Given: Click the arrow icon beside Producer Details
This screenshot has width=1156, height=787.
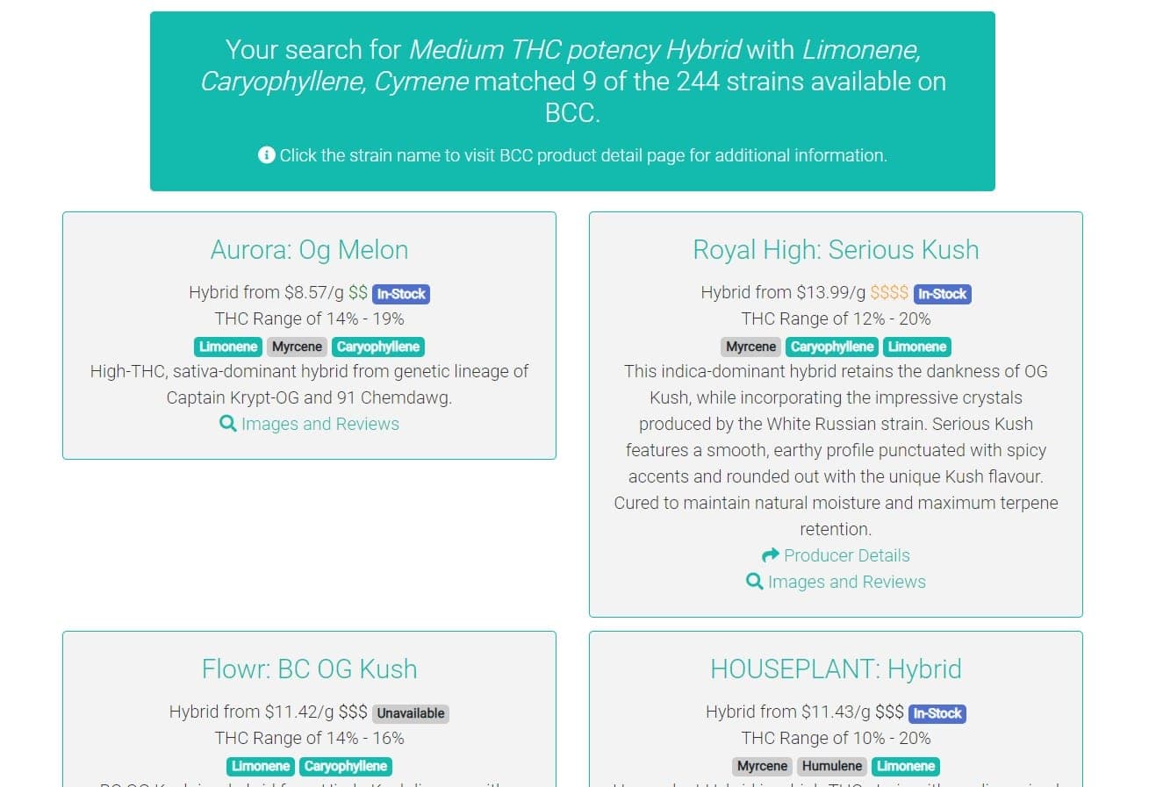Looking at the screenshot, I should click(x=771, y=555).
